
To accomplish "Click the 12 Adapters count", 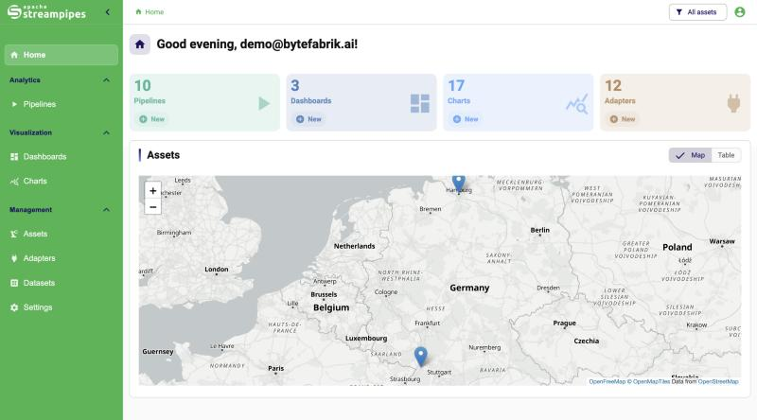I will pos(613,85).
